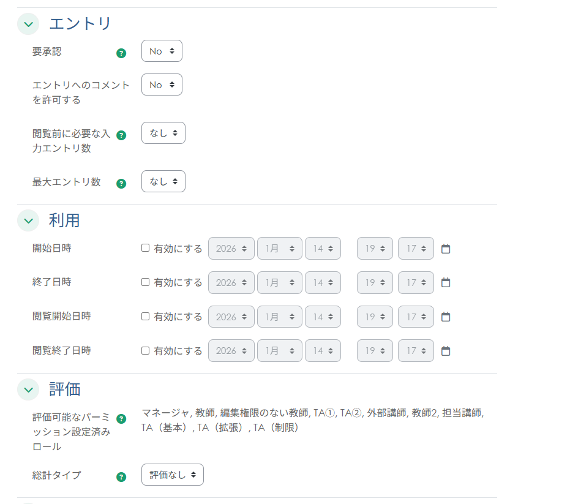The height and width of the screenshot is (504, 570).
Task: Collapse the エントリ section
Action: tap(28, 24)
